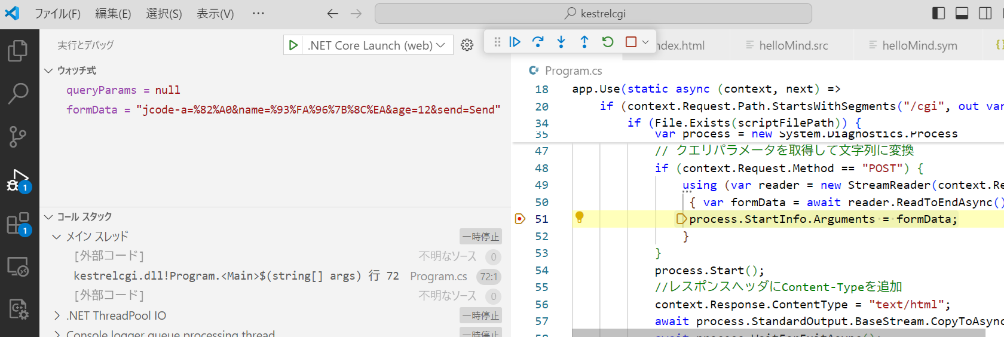Open the overflow menu with three dots
Viewport: 1004px width, 337px height.
click(258, 13)
